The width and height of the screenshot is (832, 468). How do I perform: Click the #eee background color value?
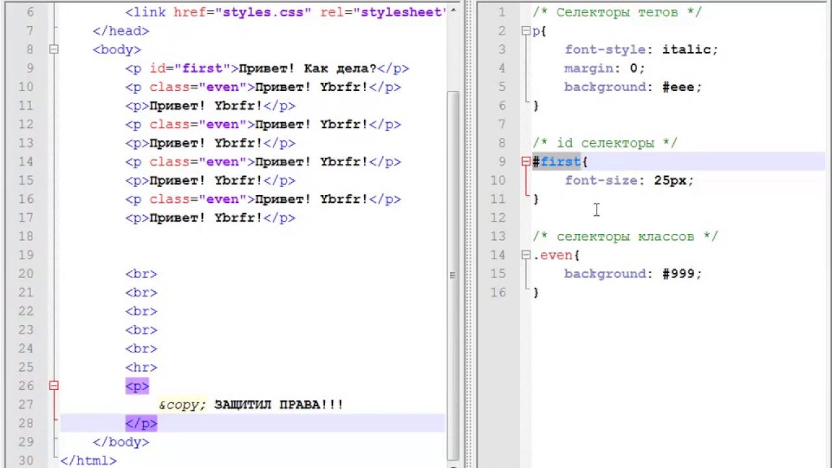click(x=679, y=87)
